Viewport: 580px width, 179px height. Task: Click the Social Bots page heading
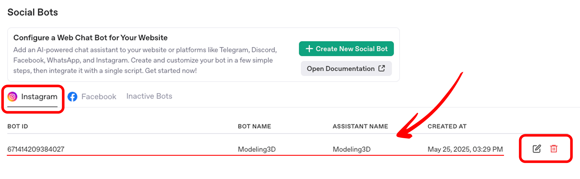[33, 12]
